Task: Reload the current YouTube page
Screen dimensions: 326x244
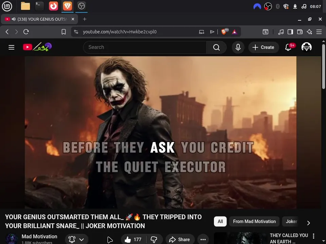Action: 26,32
